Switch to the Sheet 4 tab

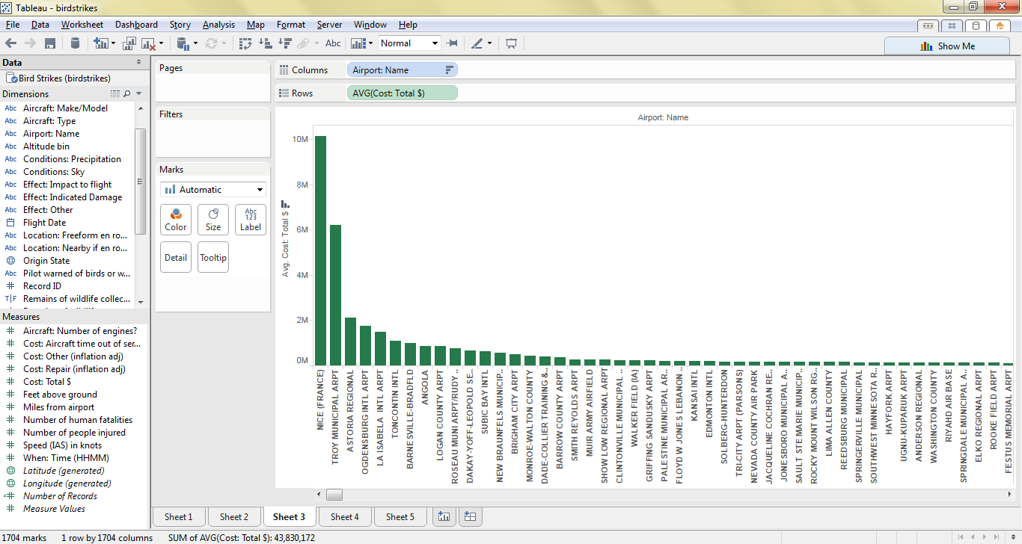pyautogui.click(x=345, y=516)
